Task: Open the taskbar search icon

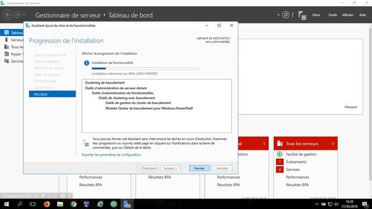Action: [20, 204]
